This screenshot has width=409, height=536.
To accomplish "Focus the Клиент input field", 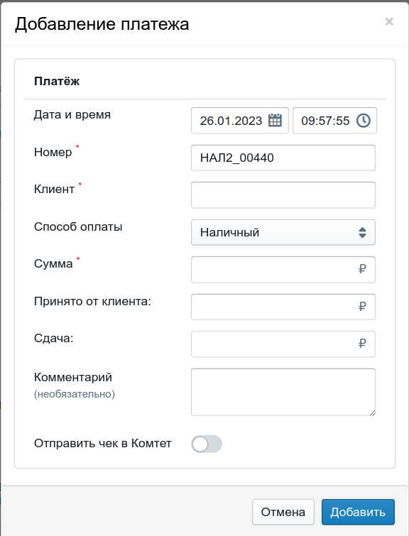I will click(x=283, y=195).
